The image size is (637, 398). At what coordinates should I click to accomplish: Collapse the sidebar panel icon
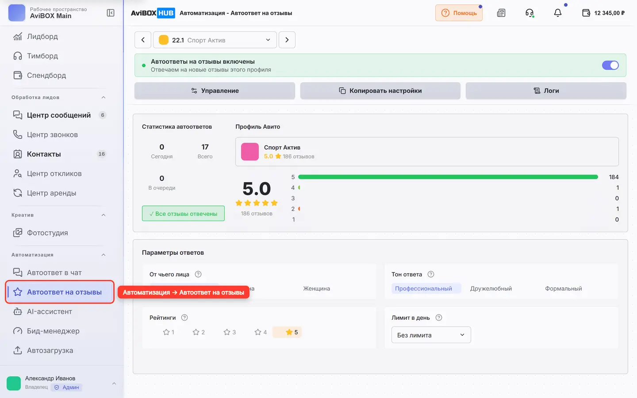(x=111, y=13)
